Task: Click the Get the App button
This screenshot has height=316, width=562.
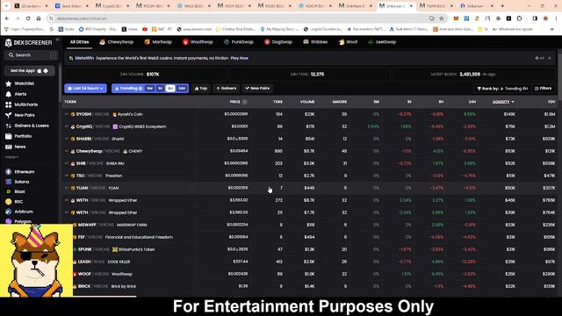Action: click(x=29, y=71)
